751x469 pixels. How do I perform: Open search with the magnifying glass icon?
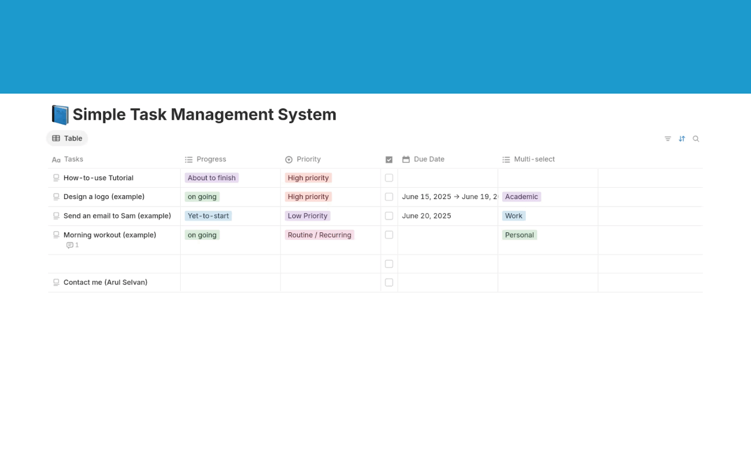[x=696, y=138]
